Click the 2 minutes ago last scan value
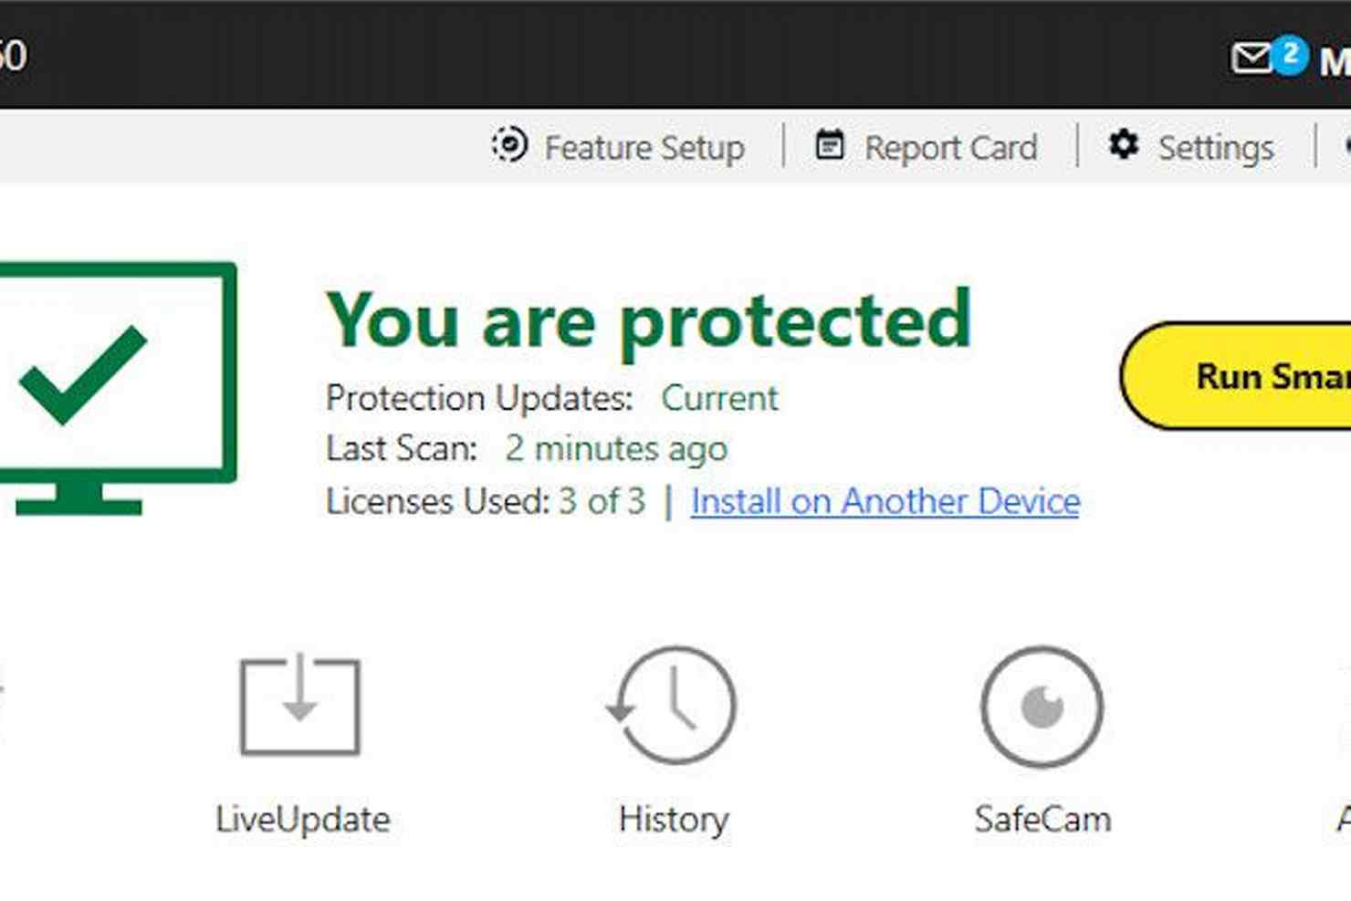 (x=616, y=449)
